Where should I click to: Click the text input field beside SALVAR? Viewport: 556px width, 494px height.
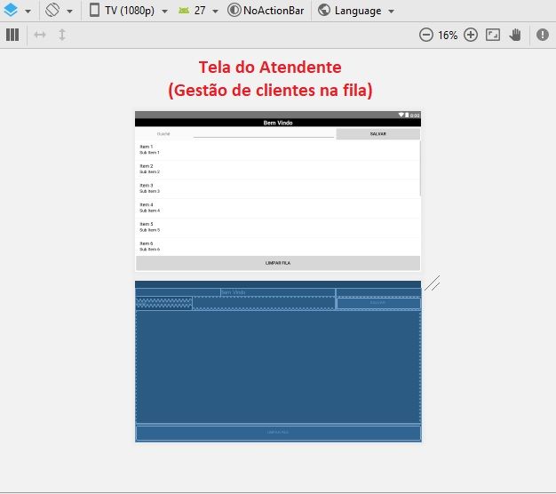[264, 133]
